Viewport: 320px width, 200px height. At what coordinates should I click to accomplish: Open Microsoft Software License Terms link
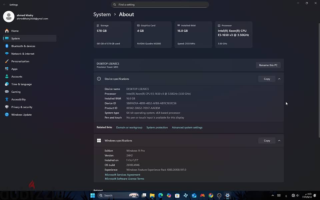pos(124,179)
